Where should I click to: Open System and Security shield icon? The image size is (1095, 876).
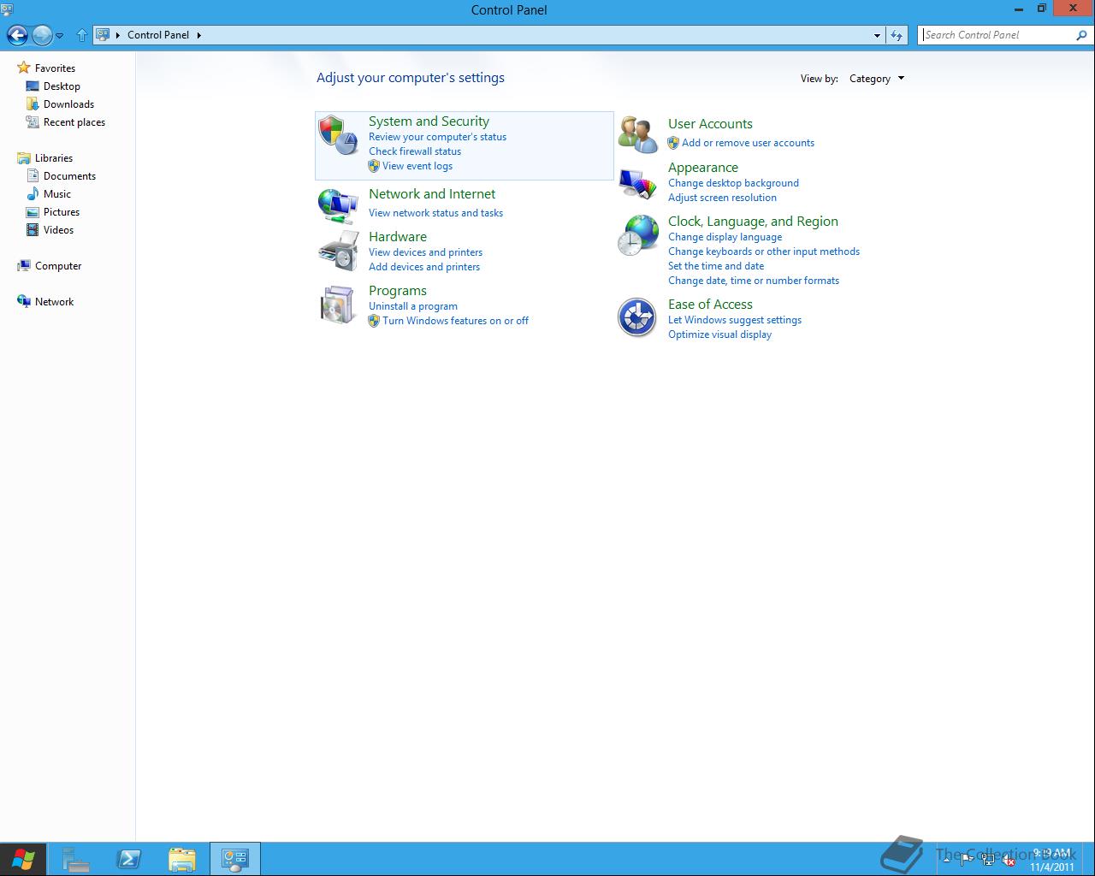338,135
